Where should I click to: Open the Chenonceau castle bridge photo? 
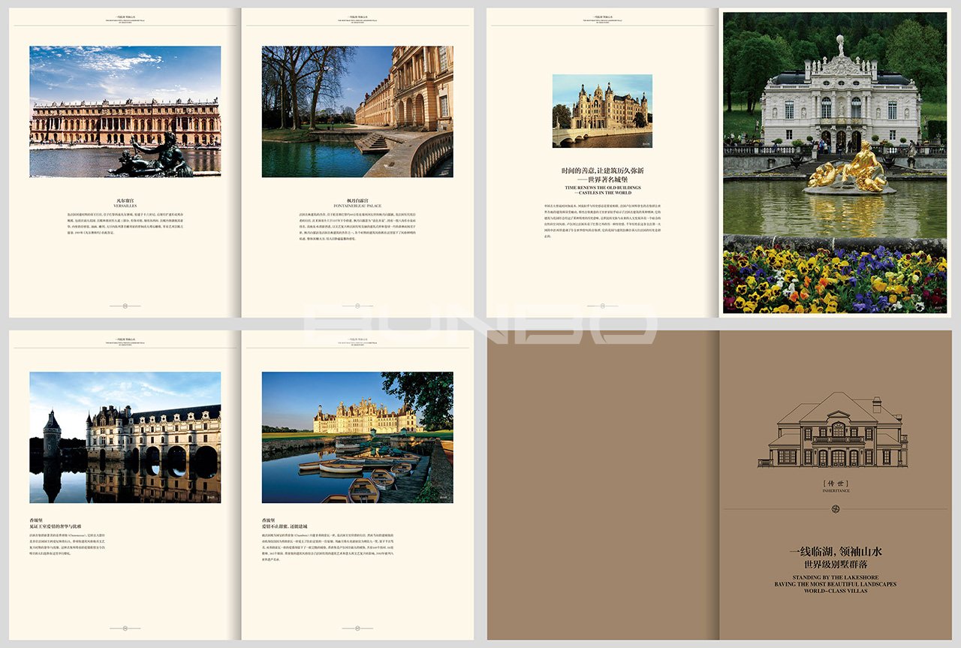pyautogui.click(x=125, y=437)
